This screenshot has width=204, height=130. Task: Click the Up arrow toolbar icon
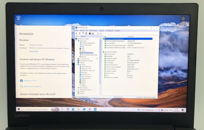pyautogui.click(x=83, y=33)
